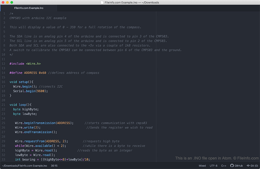The height and width of the screenshot is (169, 260).
Task: Click 'byte highByte;' declaration
Action: click(x=26, y=109)
